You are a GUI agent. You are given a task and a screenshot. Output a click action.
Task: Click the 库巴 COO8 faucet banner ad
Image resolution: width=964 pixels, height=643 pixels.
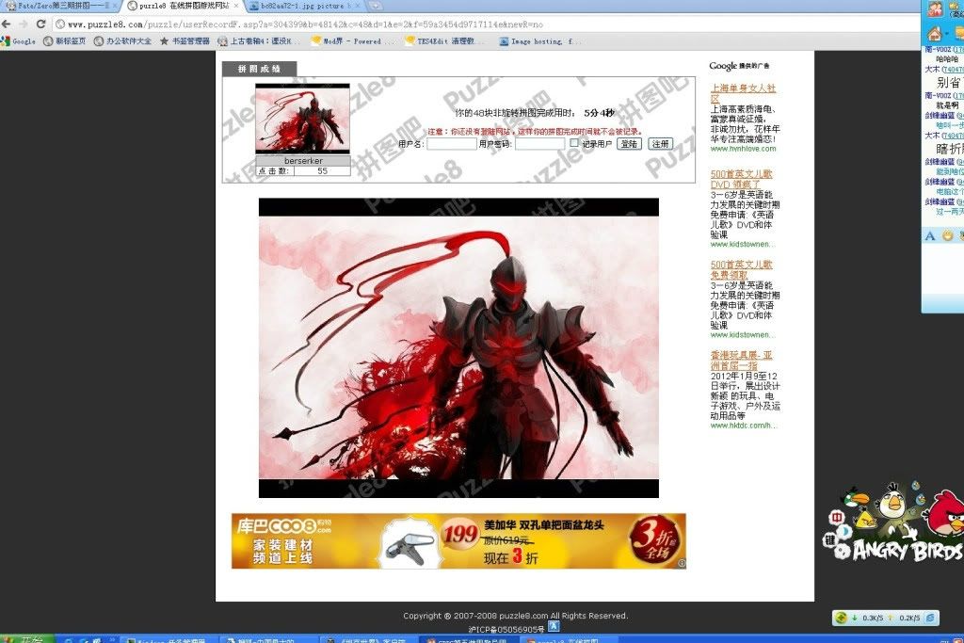tap(458, 541)
